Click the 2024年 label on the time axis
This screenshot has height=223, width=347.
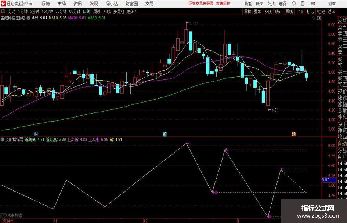[7, 221]
